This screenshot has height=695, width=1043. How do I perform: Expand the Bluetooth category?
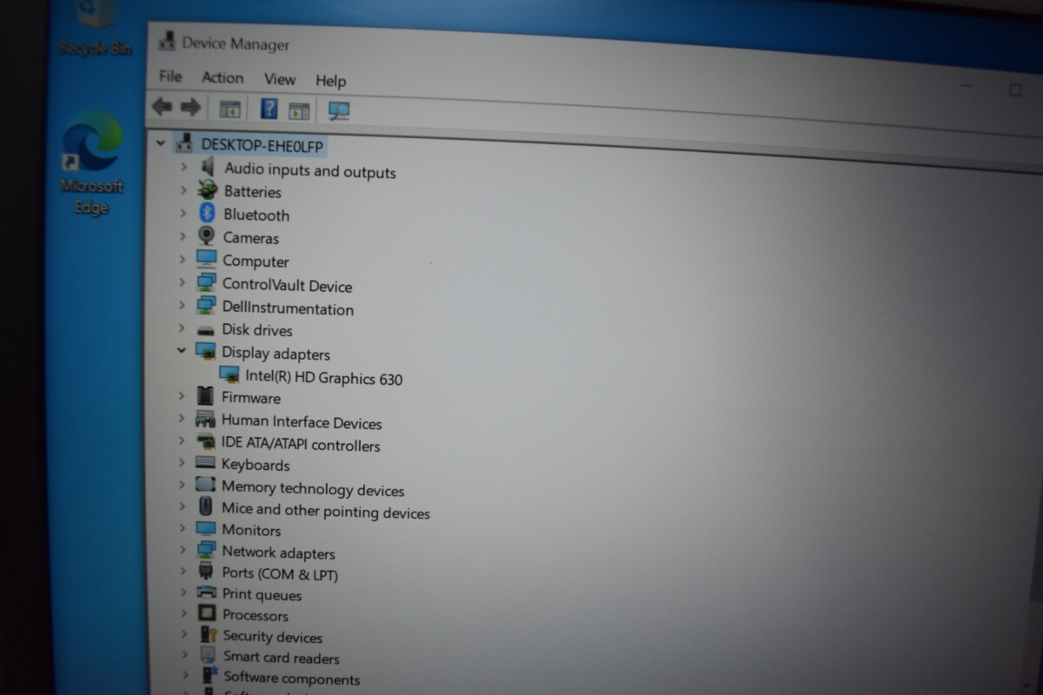click(x=183, y=212)
